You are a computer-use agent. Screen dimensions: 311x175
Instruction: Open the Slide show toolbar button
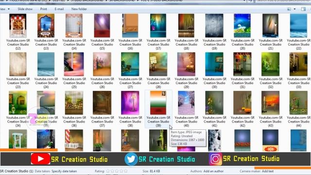[x=25, y=9]
